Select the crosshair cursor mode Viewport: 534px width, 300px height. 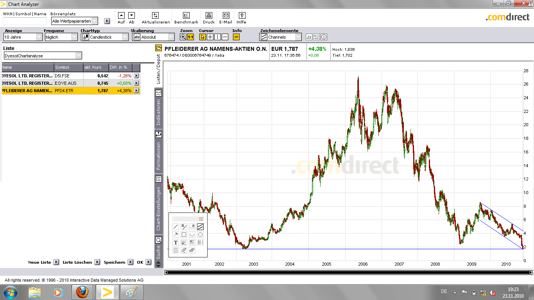coord(210,37)
